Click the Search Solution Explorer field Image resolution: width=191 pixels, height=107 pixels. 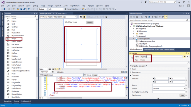coord(160,20)
